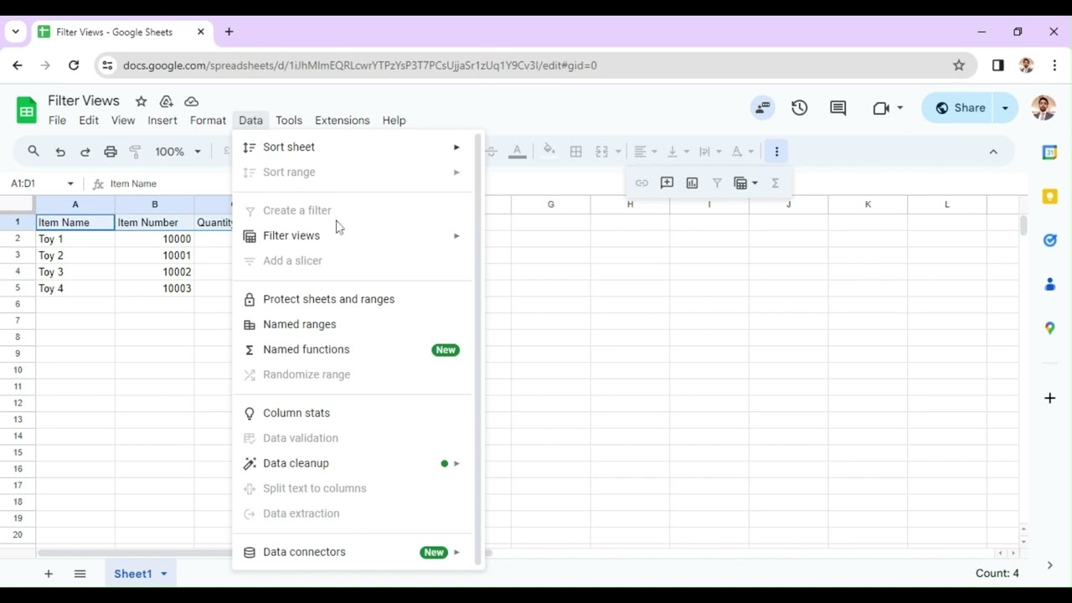Click the redo arrow in toolbar
This screenshot has width=1072, height=603.
click(x=85, y=152)
